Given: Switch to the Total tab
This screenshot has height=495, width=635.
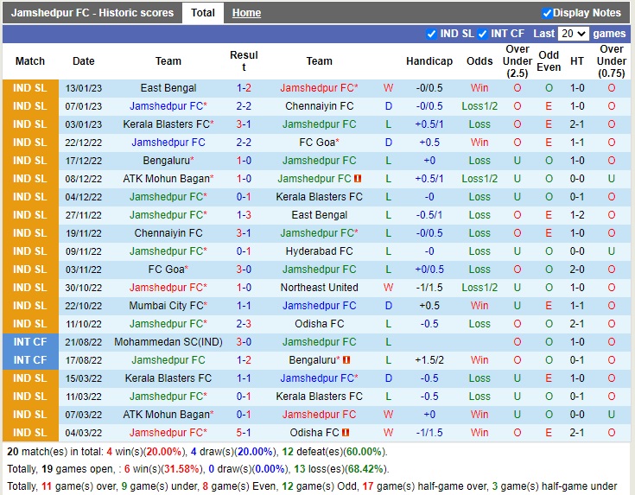Looking at the screenshot, I should (x=203, y=13).
